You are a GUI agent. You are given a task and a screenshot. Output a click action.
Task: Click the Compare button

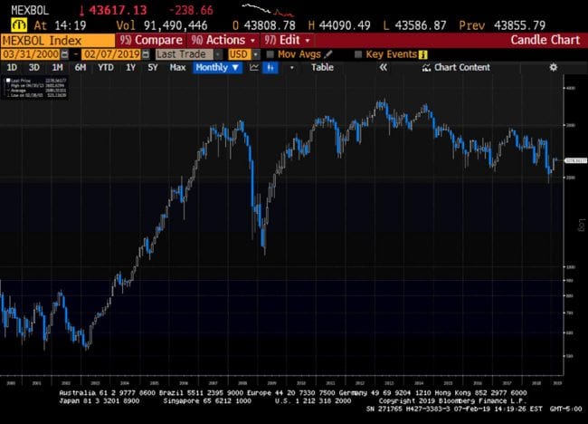click(151, 40)
